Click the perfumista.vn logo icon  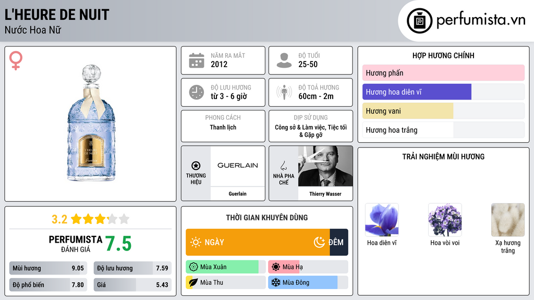pyautogui.click(x=419, y=21)
